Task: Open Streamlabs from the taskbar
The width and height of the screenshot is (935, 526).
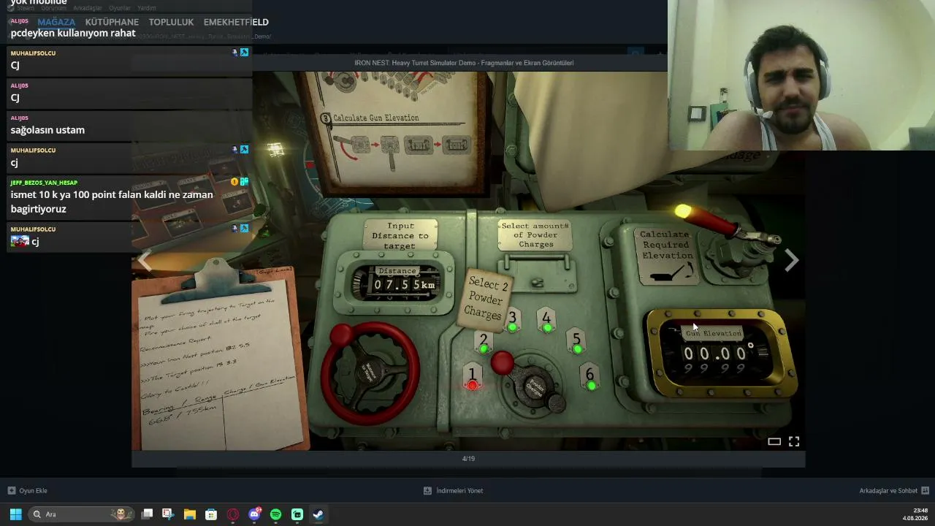Action: 297,514
